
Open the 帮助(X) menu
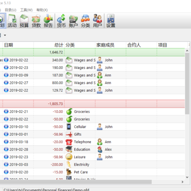click(x=42, y=10)
